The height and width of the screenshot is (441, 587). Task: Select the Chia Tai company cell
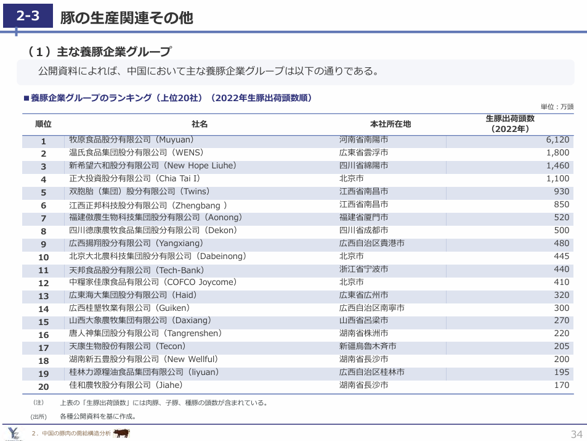pyautogui.click(x=135, y=178)
